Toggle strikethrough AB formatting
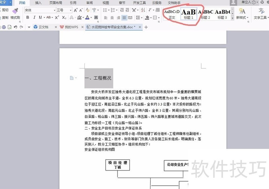Viewport: 269px width, 189px height. point(48,17)
